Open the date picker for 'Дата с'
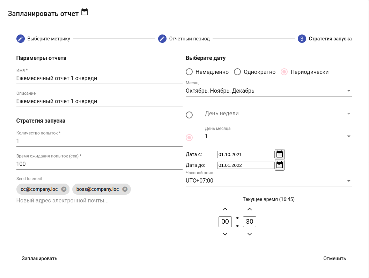 coord(280,154)
